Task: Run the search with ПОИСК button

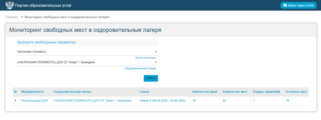Action: [151, 78]
